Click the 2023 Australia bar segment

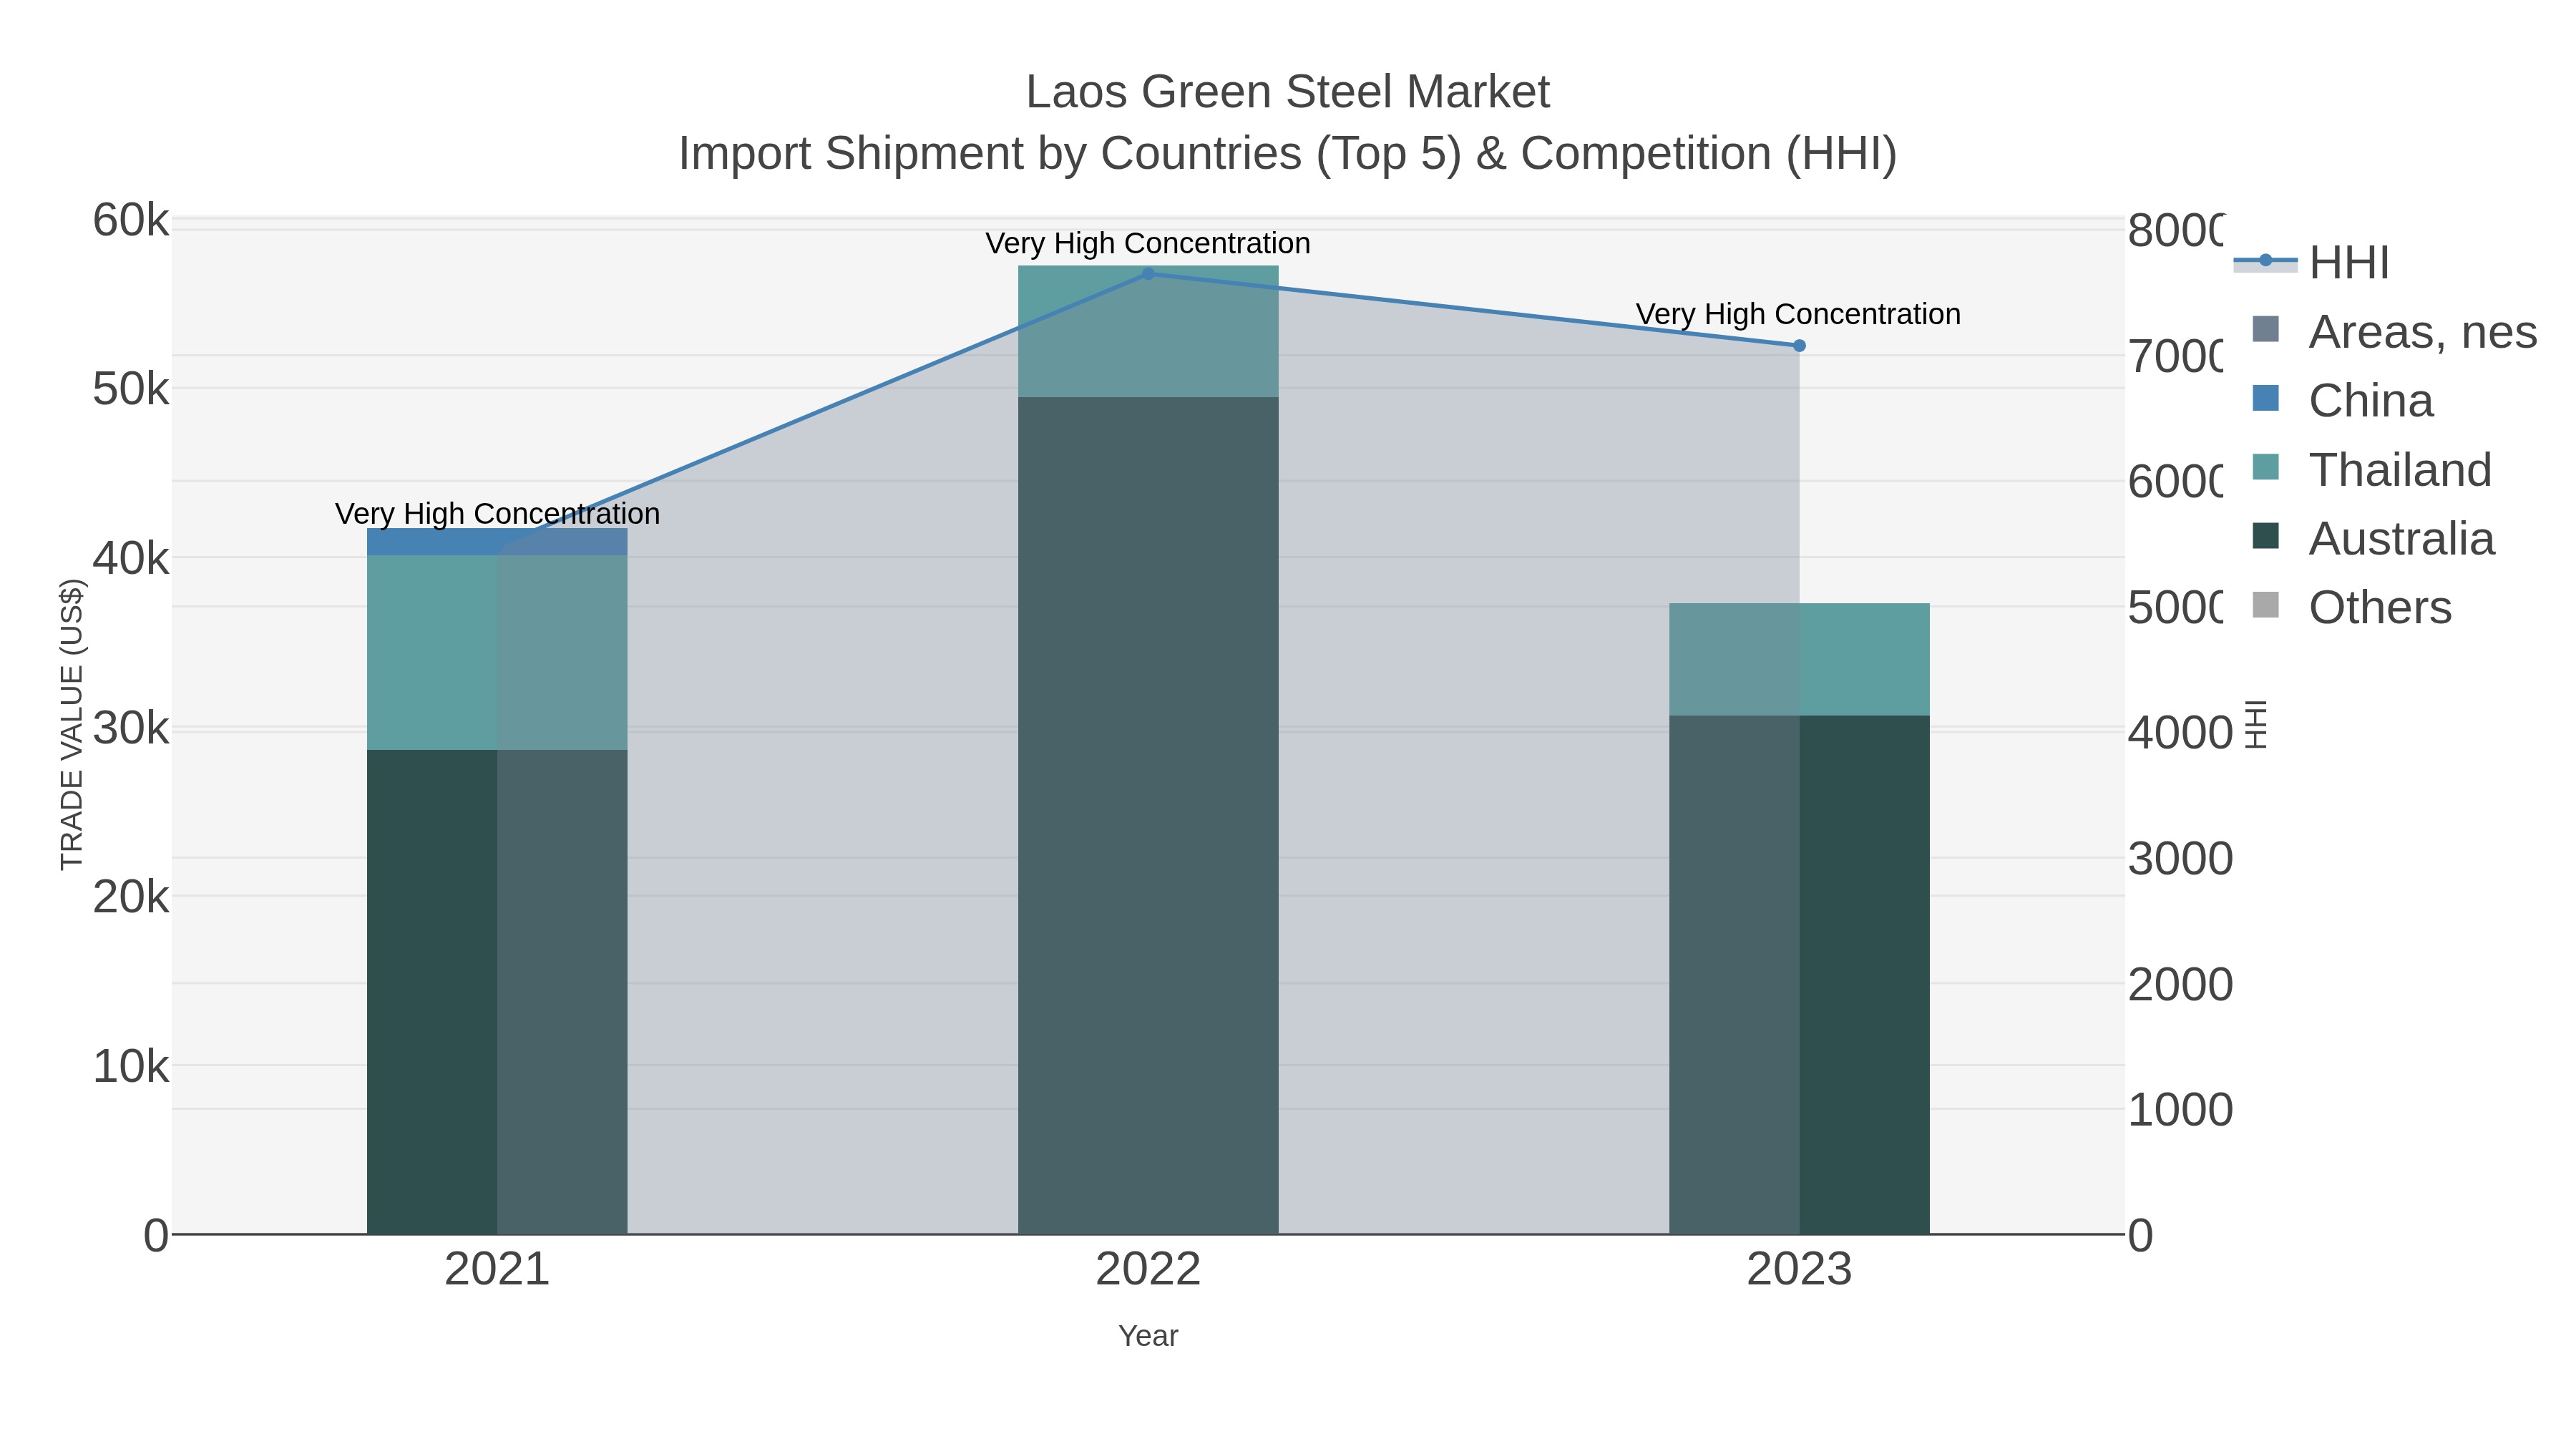pos(1799,975)
